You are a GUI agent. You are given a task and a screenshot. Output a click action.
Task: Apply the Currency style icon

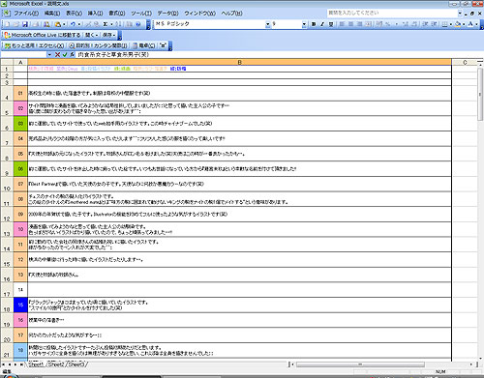[379, 24]
